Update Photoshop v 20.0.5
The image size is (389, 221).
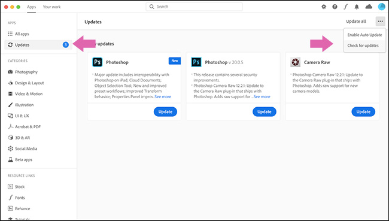264,112
